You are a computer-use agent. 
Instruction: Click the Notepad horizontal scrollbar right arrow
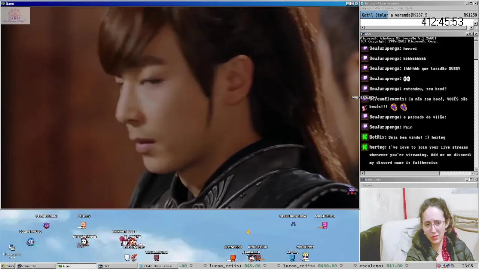click(x=472, y=28)
